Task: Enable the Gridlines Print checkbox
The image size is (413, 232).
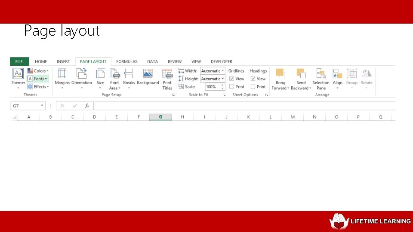Action: point(232,86)
